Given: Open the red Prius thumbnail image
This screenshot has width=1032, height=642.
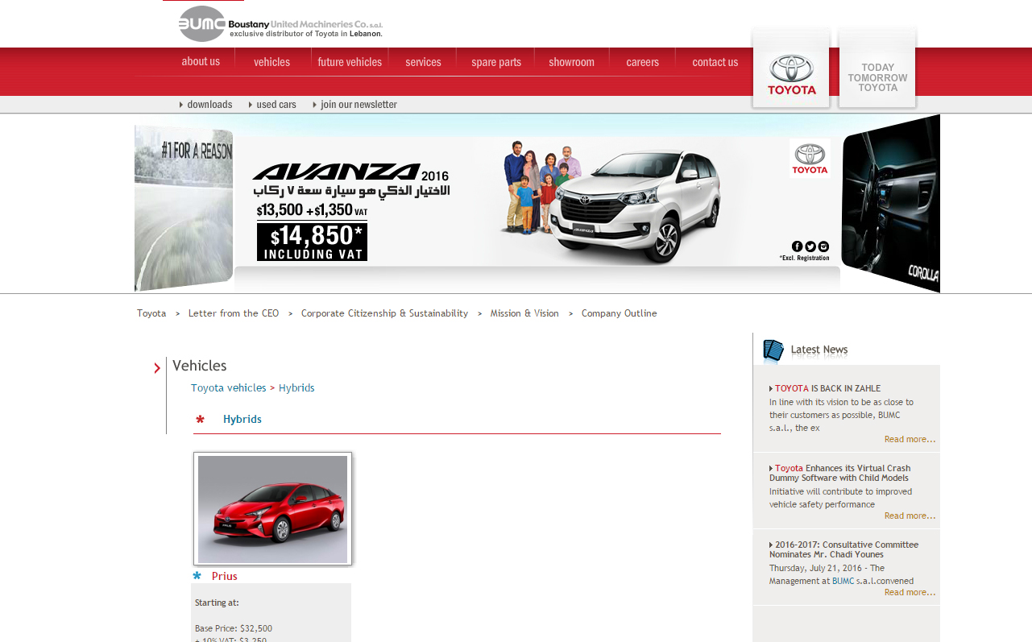Looking at the screenshot, I should pos(272,509).
